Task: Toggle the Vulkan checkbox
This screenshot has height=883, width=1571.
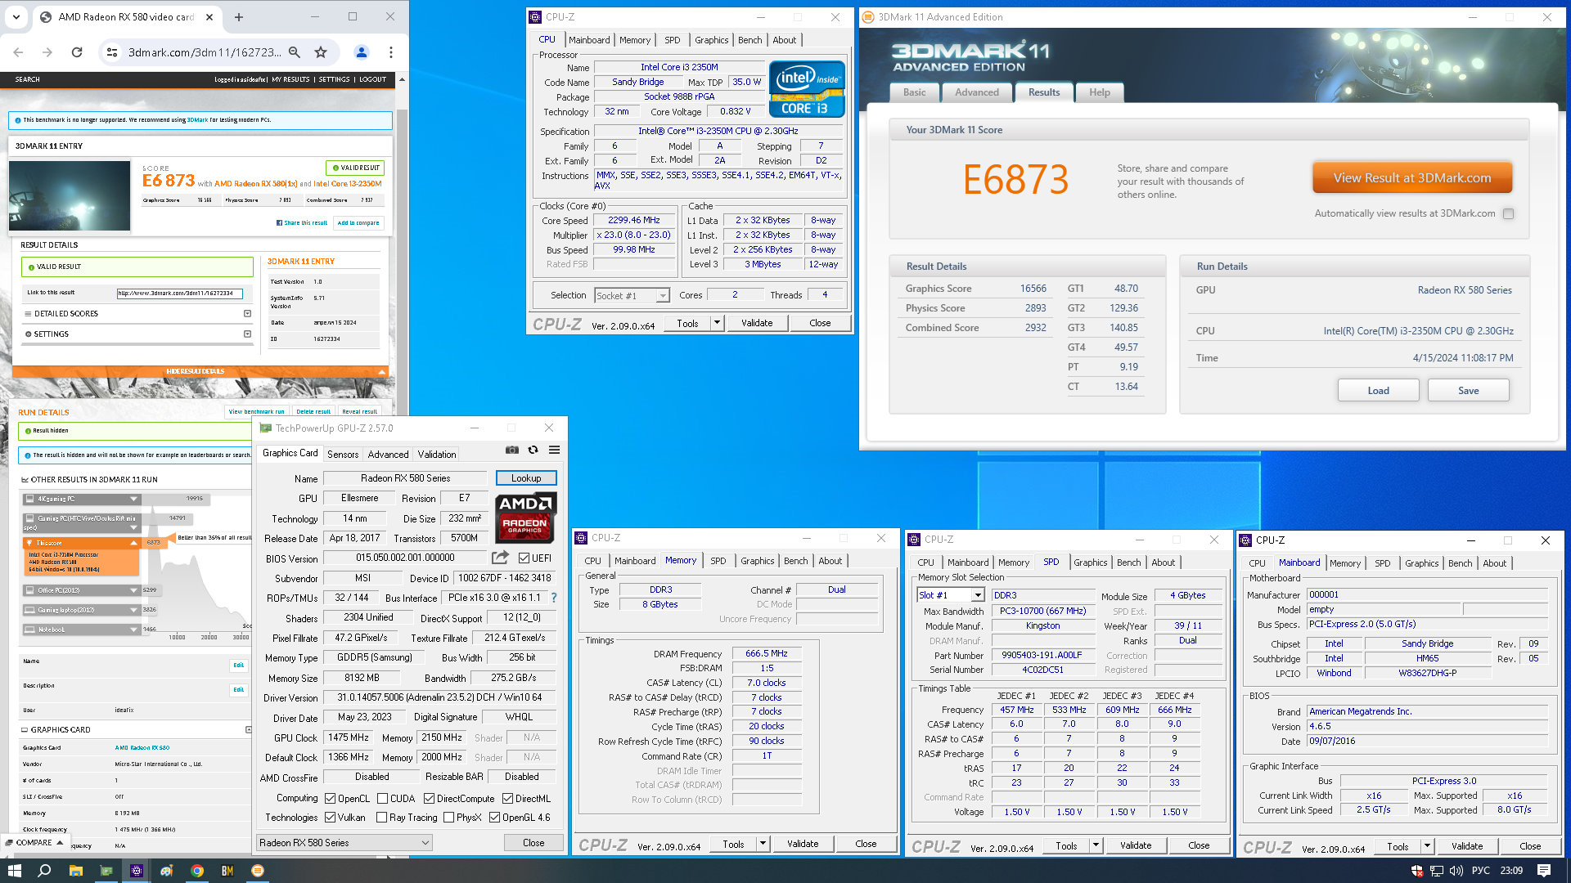Action: (330, 818)
